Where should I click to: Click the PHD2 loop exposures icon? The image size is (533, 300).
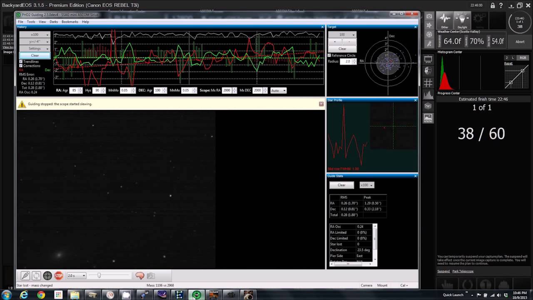36,276
